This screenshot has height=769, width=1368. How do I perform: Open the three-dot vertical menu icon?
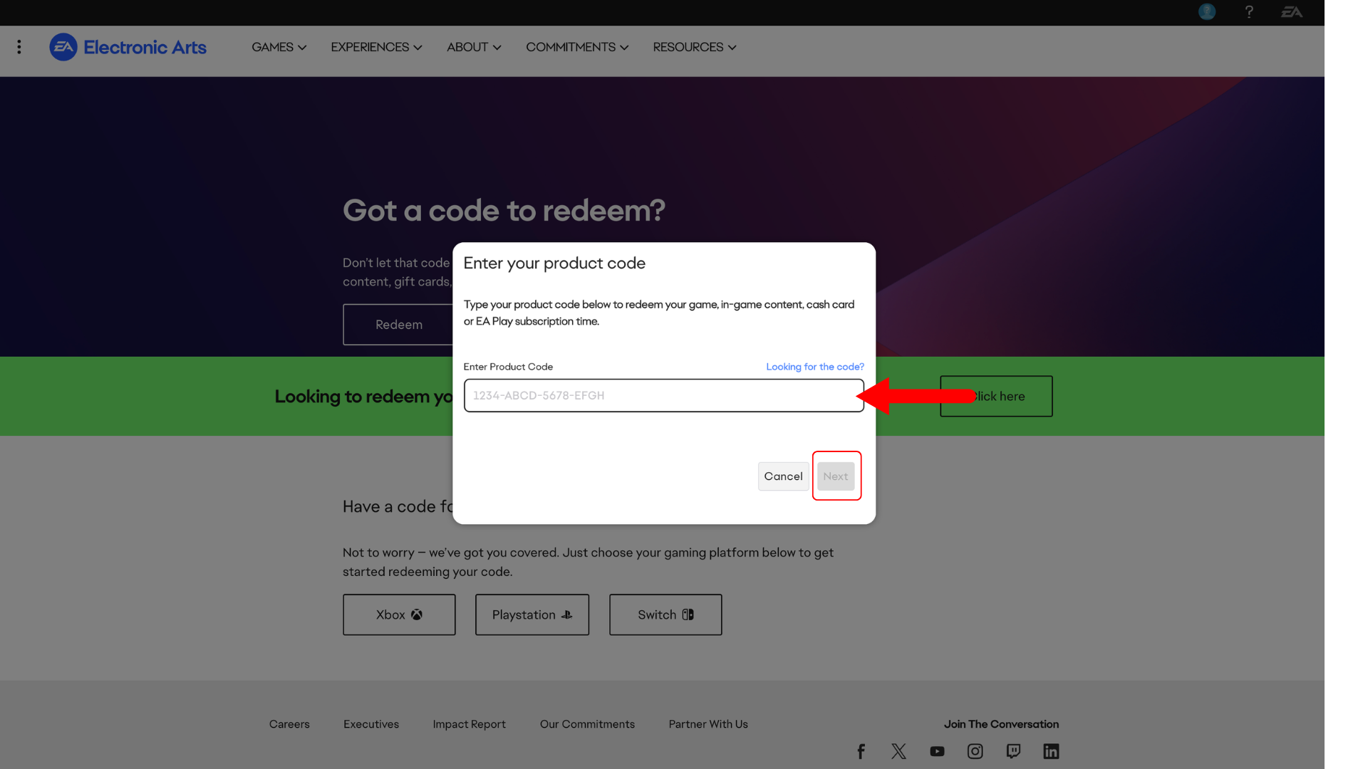tap(19, 47)
